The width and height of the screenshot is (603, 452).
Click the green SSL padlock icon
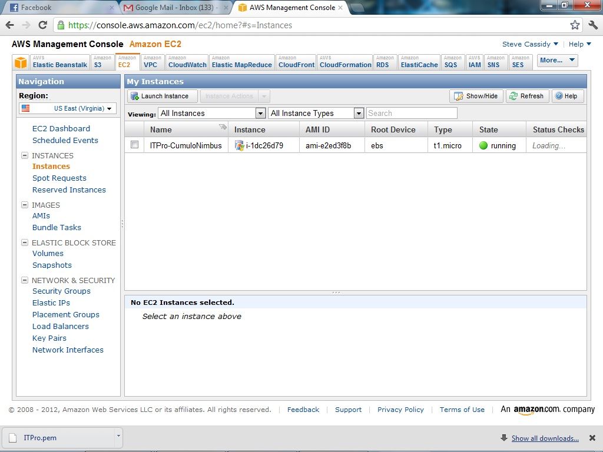(61, 25)
